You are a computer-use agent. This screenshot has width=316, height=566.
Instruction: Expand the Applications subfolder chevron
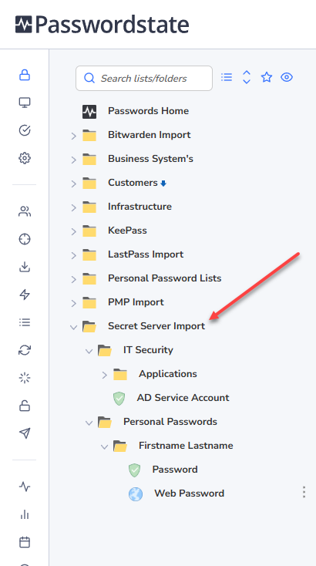point(104,375)
